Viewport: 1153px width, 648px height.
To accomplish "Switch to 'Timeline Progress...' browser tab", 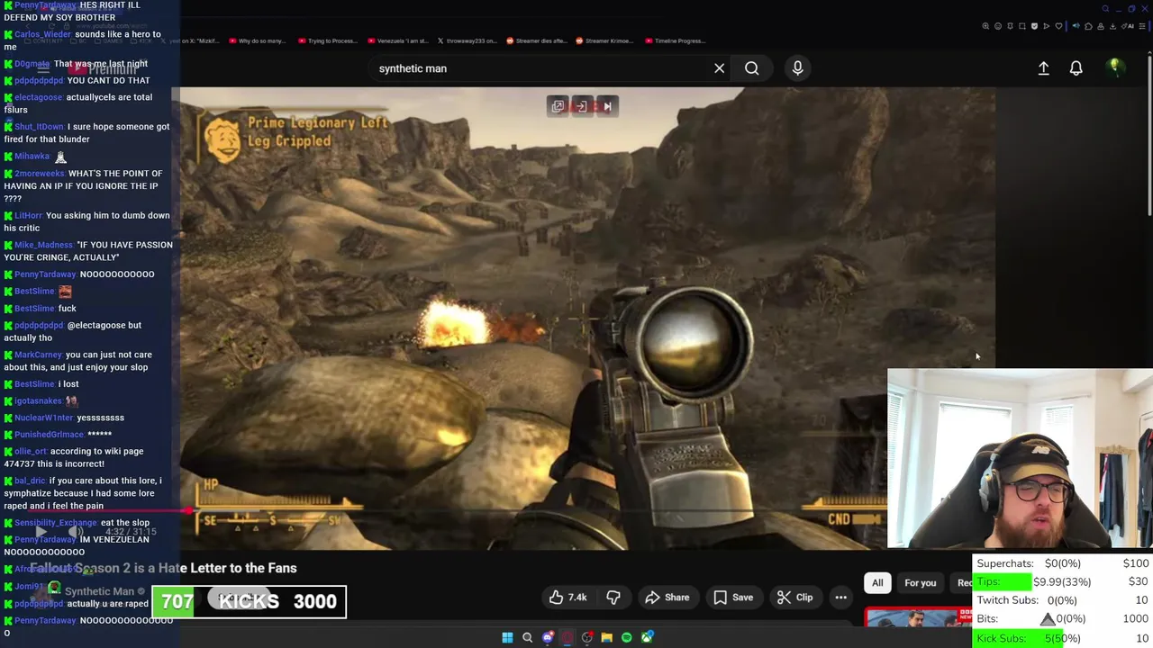I will point(676,40).
